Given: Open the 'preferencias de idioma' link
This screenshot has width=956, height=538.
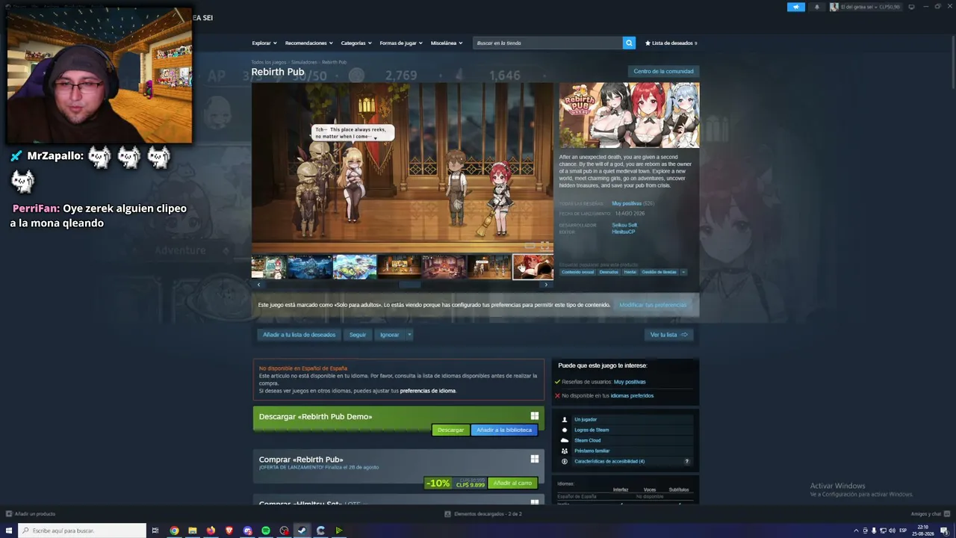Looking at the screenshot, I should [428, 391].
